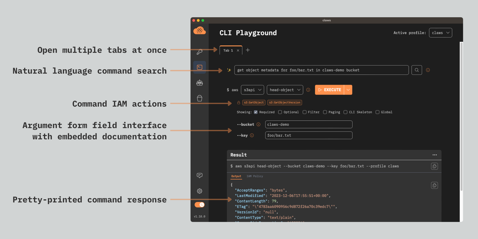The width and height of the screenshot is (478, 239).
Task: Toggle the orange theme switch in sidebar
Action: [x=199, y=205]
